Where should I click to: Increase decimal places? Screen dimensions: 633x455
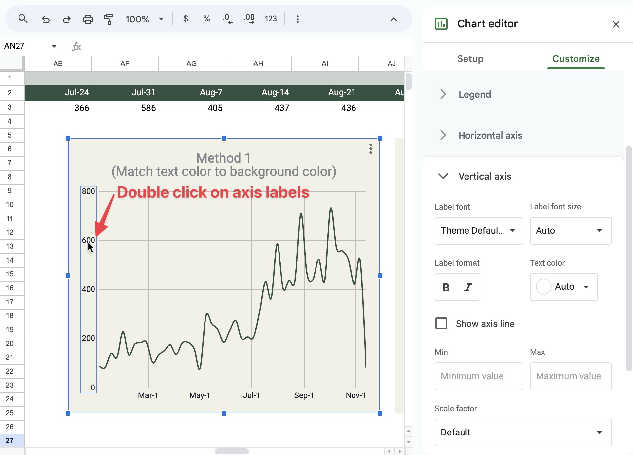pyautogui.click(x=249, y=19)
